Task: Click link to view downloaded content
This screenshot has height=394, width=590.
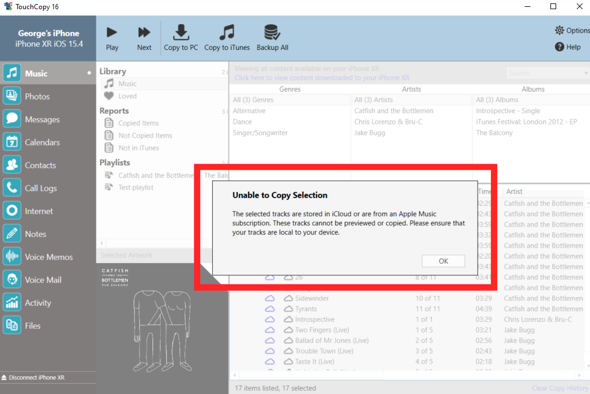Action: [322, 78]
